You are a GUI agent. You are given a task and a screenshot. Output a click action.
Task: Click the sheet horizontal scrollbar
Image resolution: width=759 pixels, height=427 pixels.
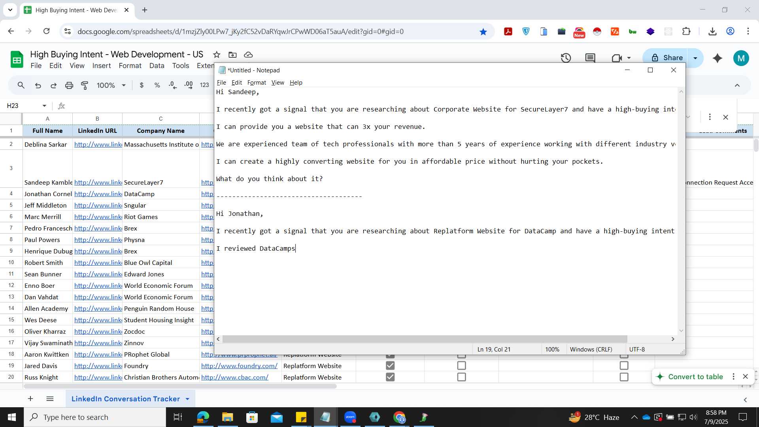point(180,386)
